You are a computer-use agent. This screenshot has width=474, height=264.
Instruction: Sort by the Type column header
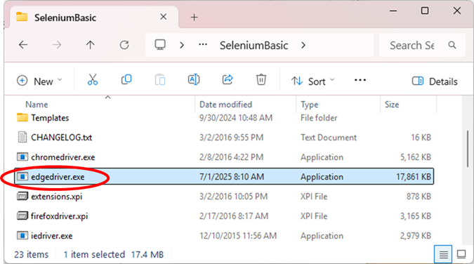309,105
